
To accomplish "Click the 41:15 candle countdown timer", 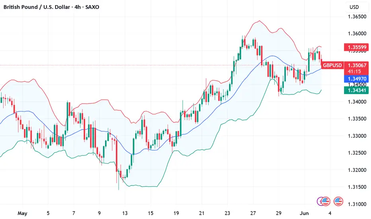I will 354,71.
